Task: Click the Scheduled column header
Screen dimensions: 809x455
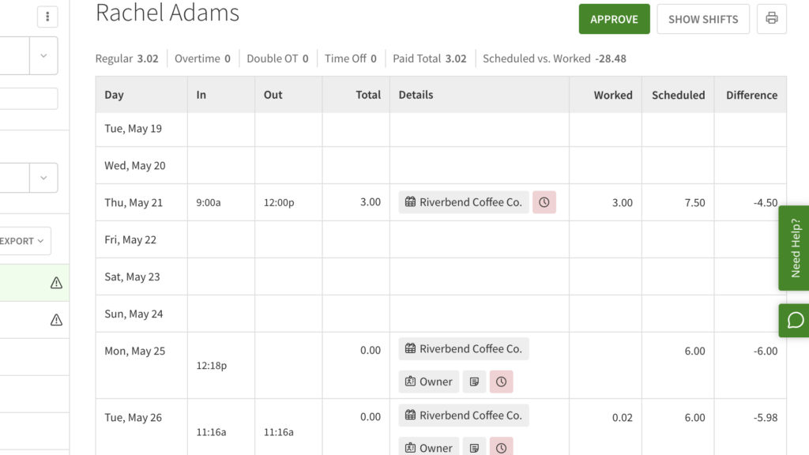Action: pyautogui.click(x=678, y=95)
